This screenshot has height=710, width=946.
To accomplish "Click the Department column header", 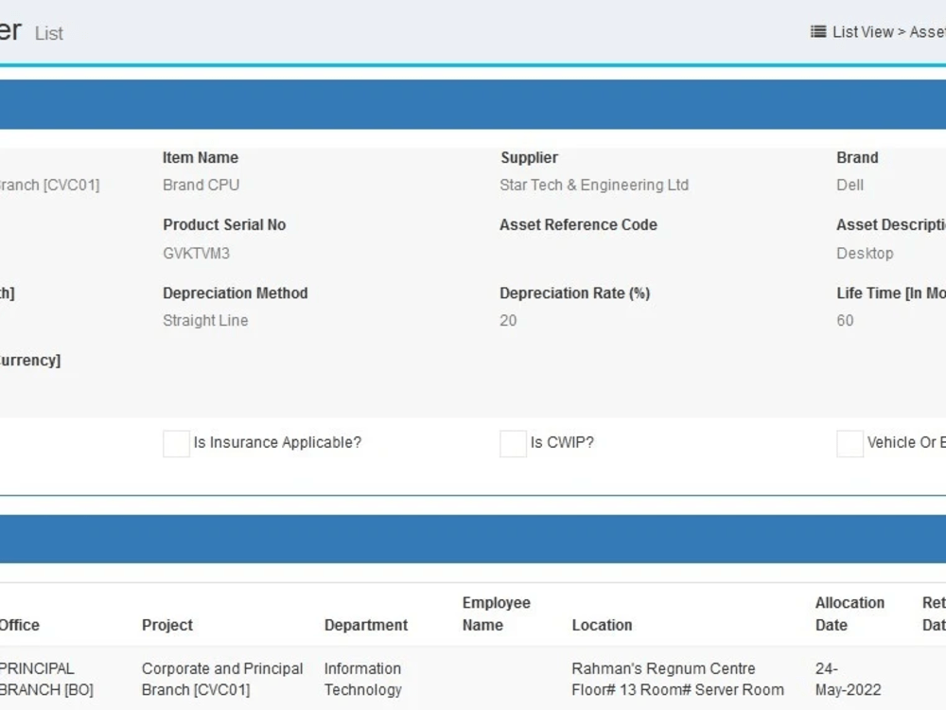I will coord(365,625).
